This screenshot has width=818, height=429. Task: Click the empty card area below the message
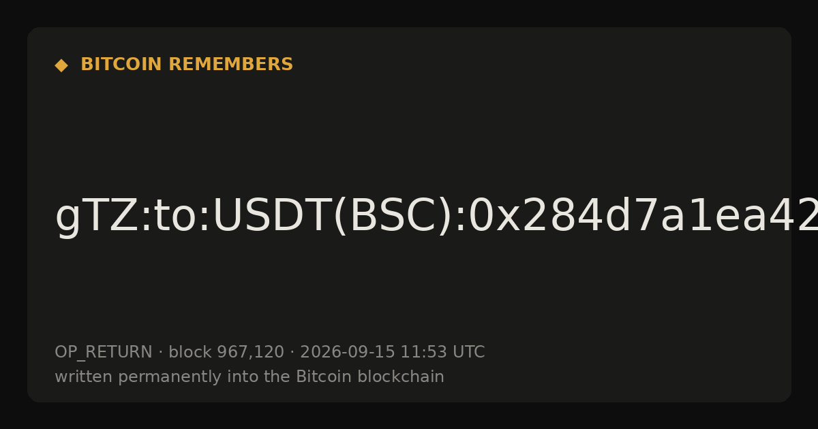click(409, 293)
